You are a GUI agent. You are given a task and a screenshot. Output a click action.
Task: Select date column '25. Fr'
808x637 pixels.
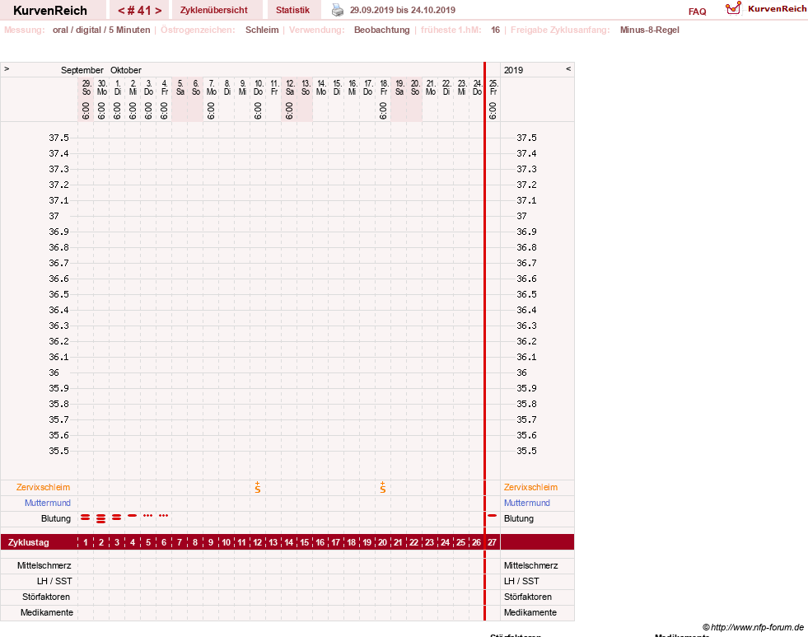[493, 87]
